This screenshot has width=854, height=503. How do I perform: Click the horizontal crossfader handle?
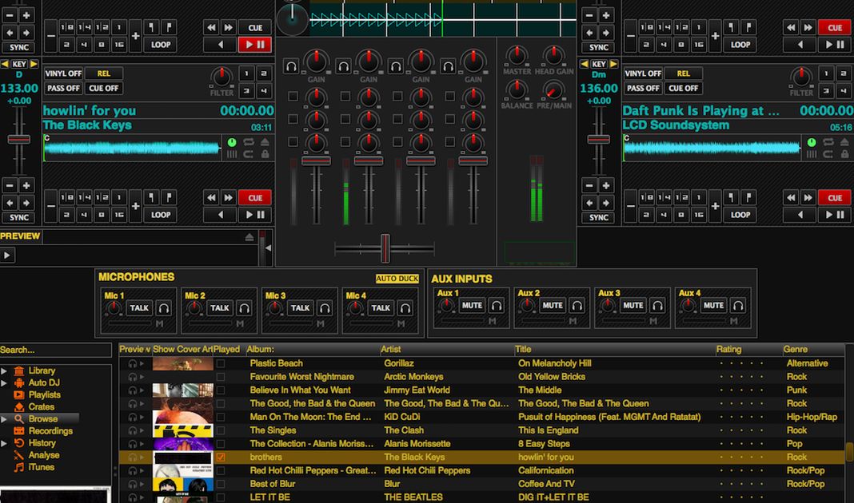pyautogui.click(x=385, y=248)
